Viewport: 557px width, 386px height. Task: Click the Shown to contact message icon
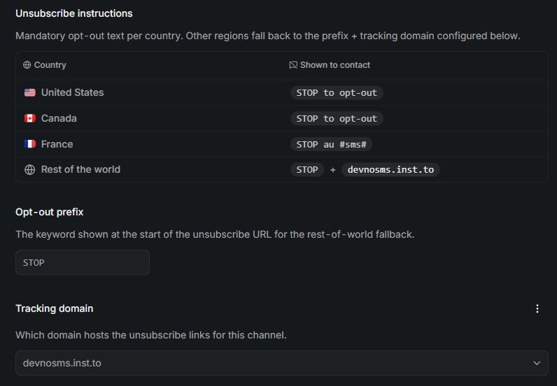293,65
